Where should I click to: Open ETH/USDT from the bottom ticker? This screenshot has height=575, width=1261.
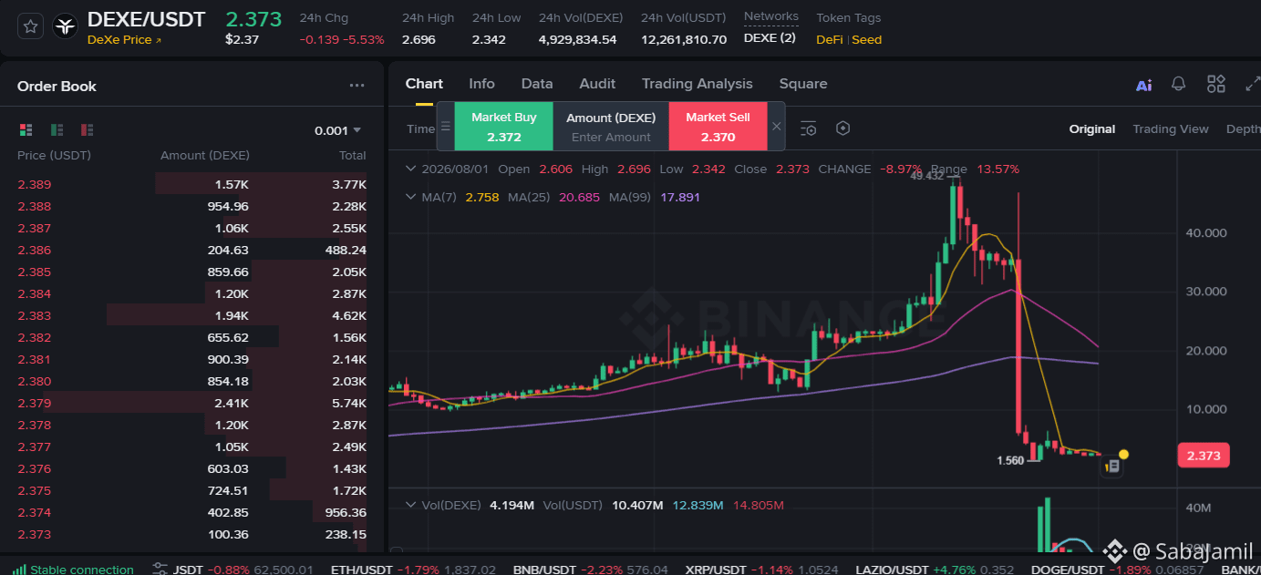tap(413, 570)
